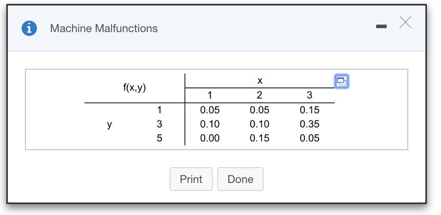Click the 0.00 probability cell

(x=210, y=138)
